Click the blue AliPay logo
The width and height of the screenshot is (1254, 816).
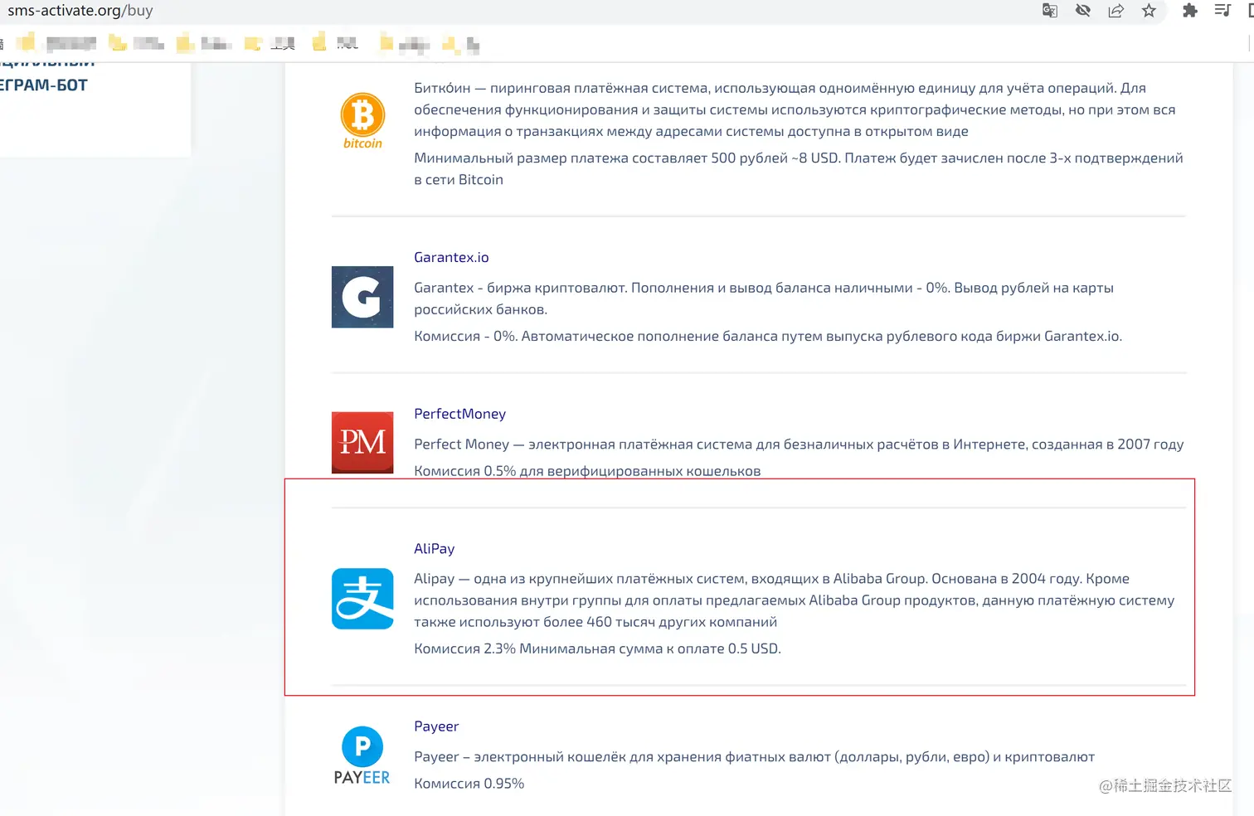pos(362,599)
